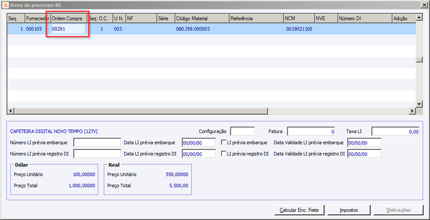The width and height of the screenshot is (430, 220).
Task: Click the Configuração input field
Action: 242,131
